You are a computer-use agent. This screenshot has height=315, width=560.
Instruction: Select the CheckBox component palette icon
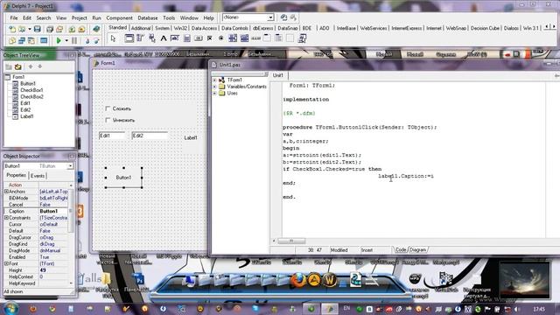pos(210,38)
